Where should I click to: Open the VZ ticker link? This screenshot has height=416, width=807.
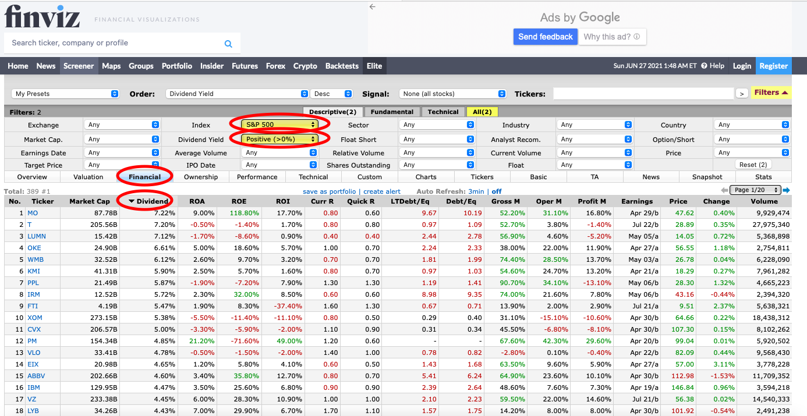coord(32,399)
